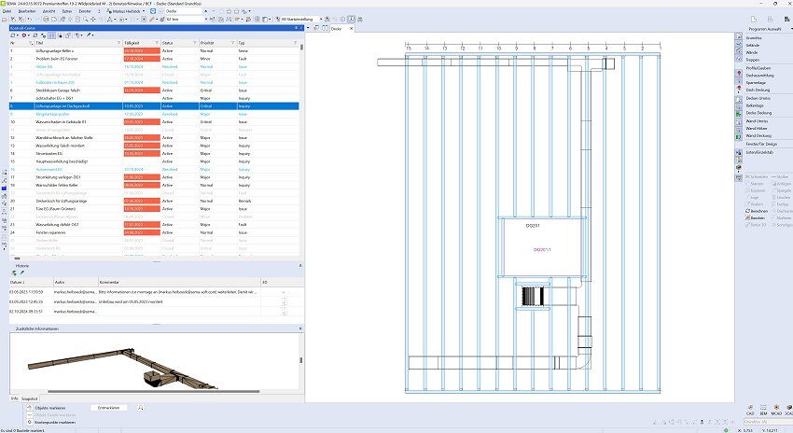Click horizontal scrollbar under snapshot preview

(x=153, y=391)
